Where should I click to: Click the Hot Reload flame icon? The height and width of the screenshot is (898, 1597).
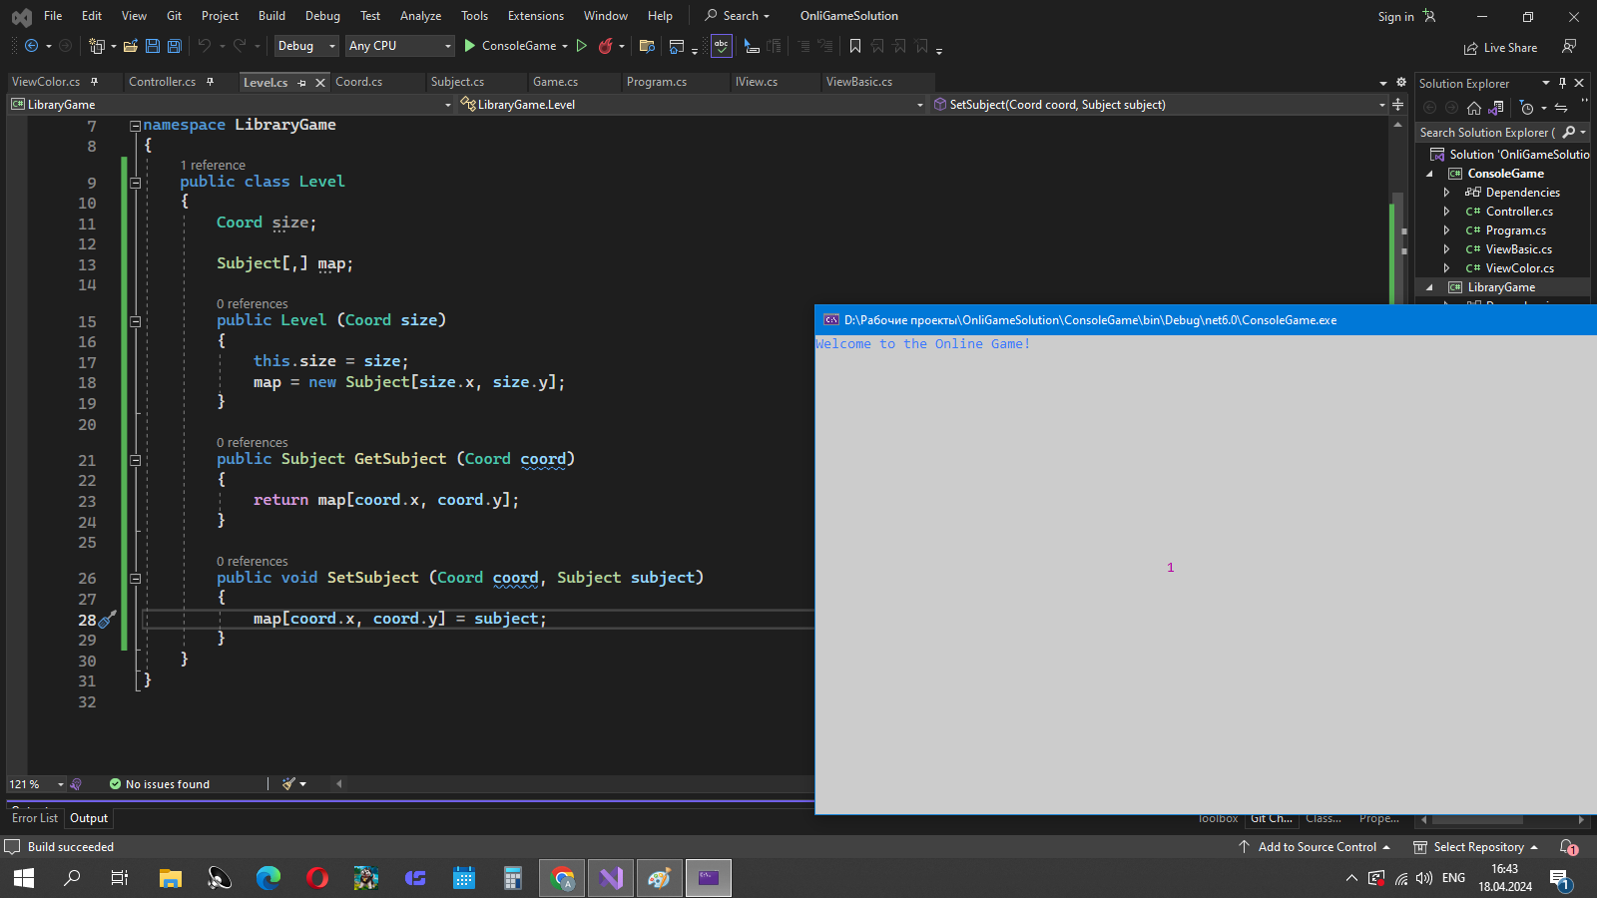(x=605, y=46)
